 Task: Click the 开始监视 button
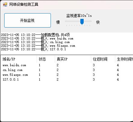(27, 20)
